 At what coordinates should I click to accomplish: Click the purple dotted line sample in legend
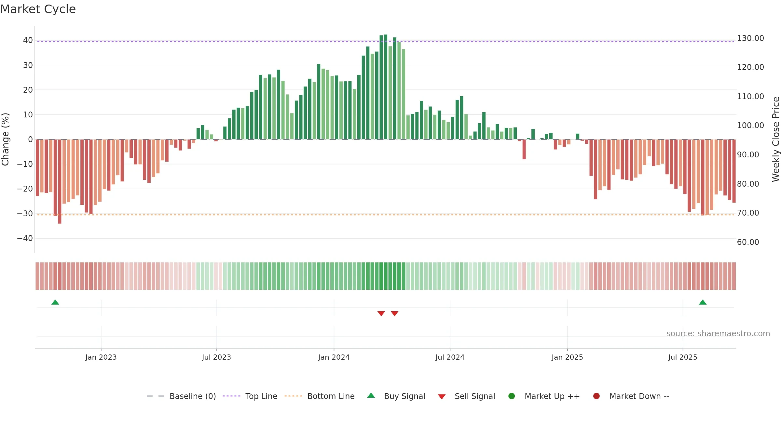[231, 396]
